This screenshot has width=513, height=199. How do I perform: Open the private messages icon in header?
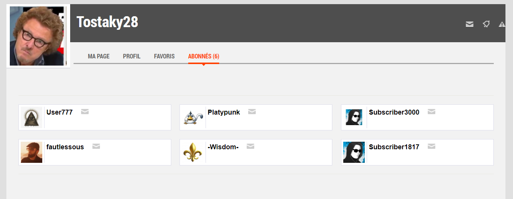pos(470,24)
